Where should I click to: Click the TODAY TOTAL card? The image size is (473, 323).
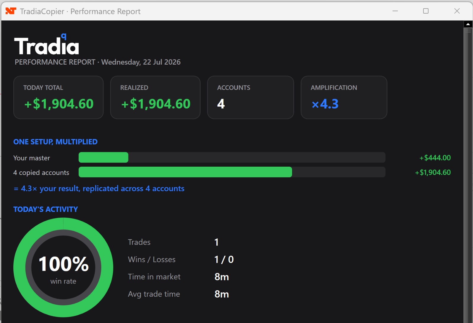coord(59,97)
